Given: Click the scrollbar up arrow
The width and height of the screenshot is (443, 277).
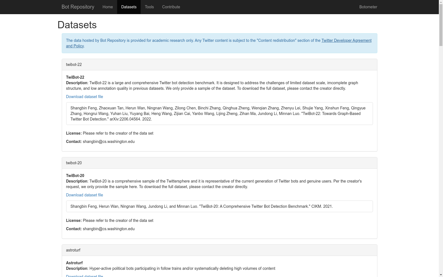Looking at the screenshot, I should click(441, 2).
